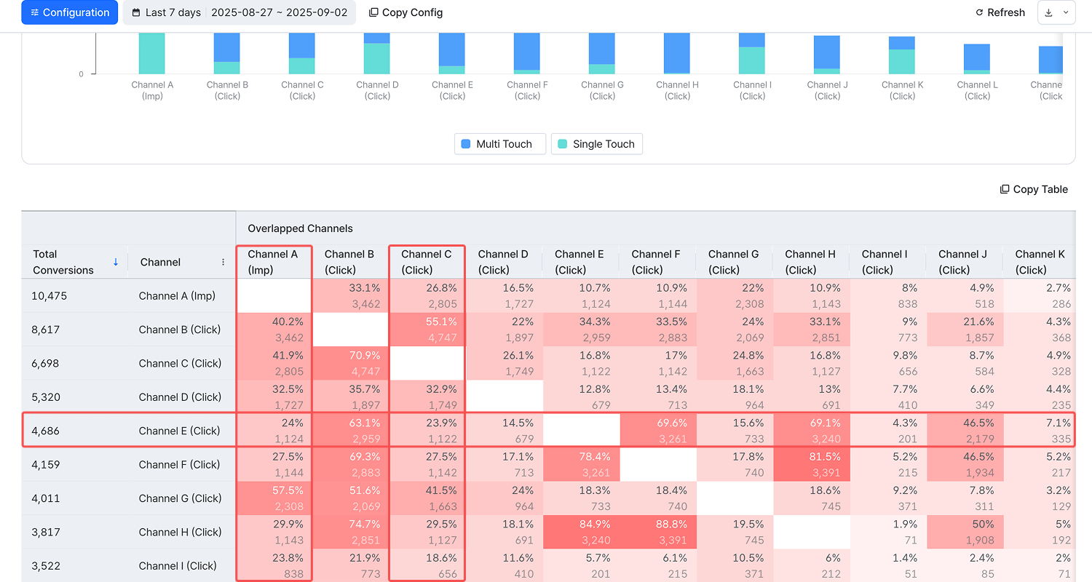Viewport: 1092px width, 582px height.
Task: Click the 35.7% cell in Channel D row
Action: (351, 397)
